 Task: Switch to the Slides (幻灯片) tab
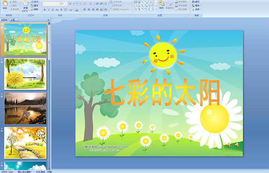(x=5, y=20)
